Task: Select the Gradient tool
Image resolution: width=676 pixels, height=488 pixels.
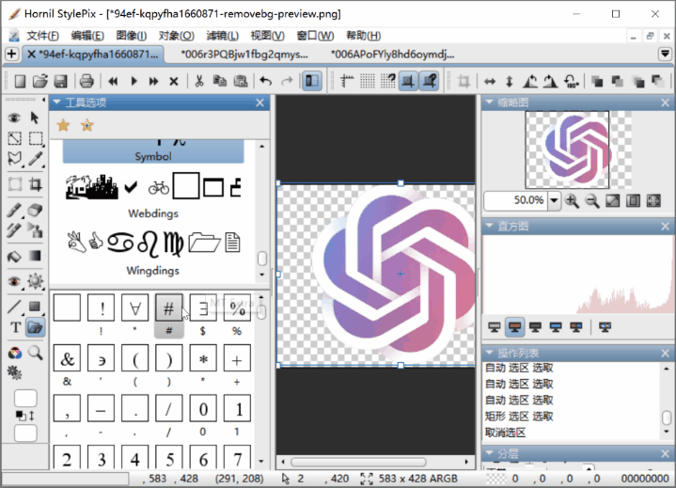Action: tap(35, 256)
